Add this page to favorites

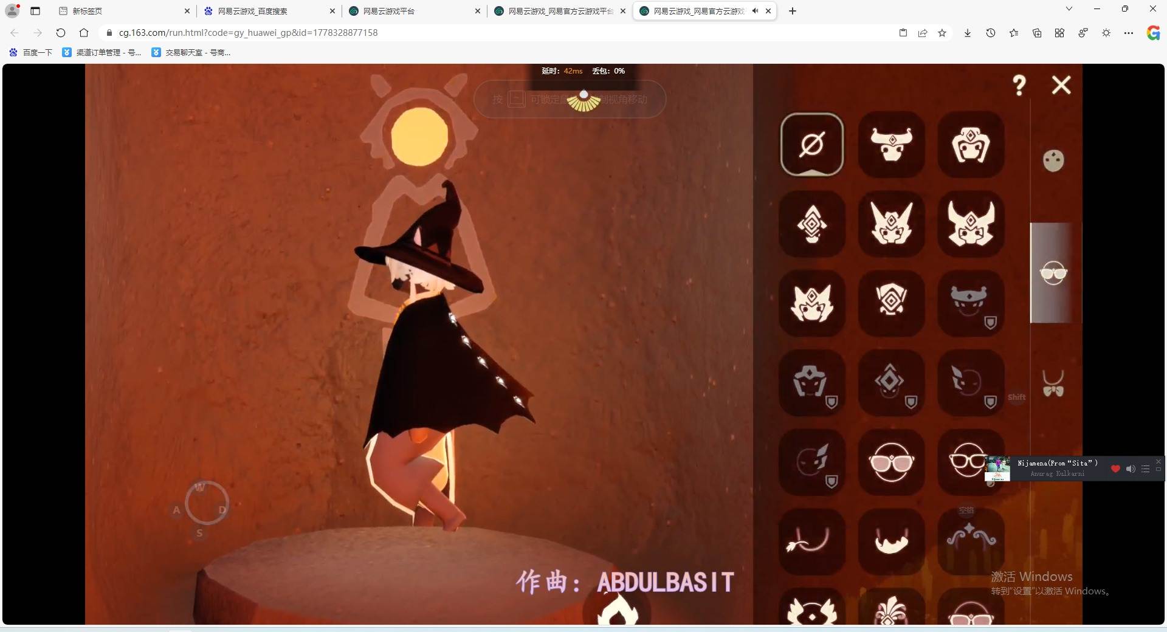(942, 33)
